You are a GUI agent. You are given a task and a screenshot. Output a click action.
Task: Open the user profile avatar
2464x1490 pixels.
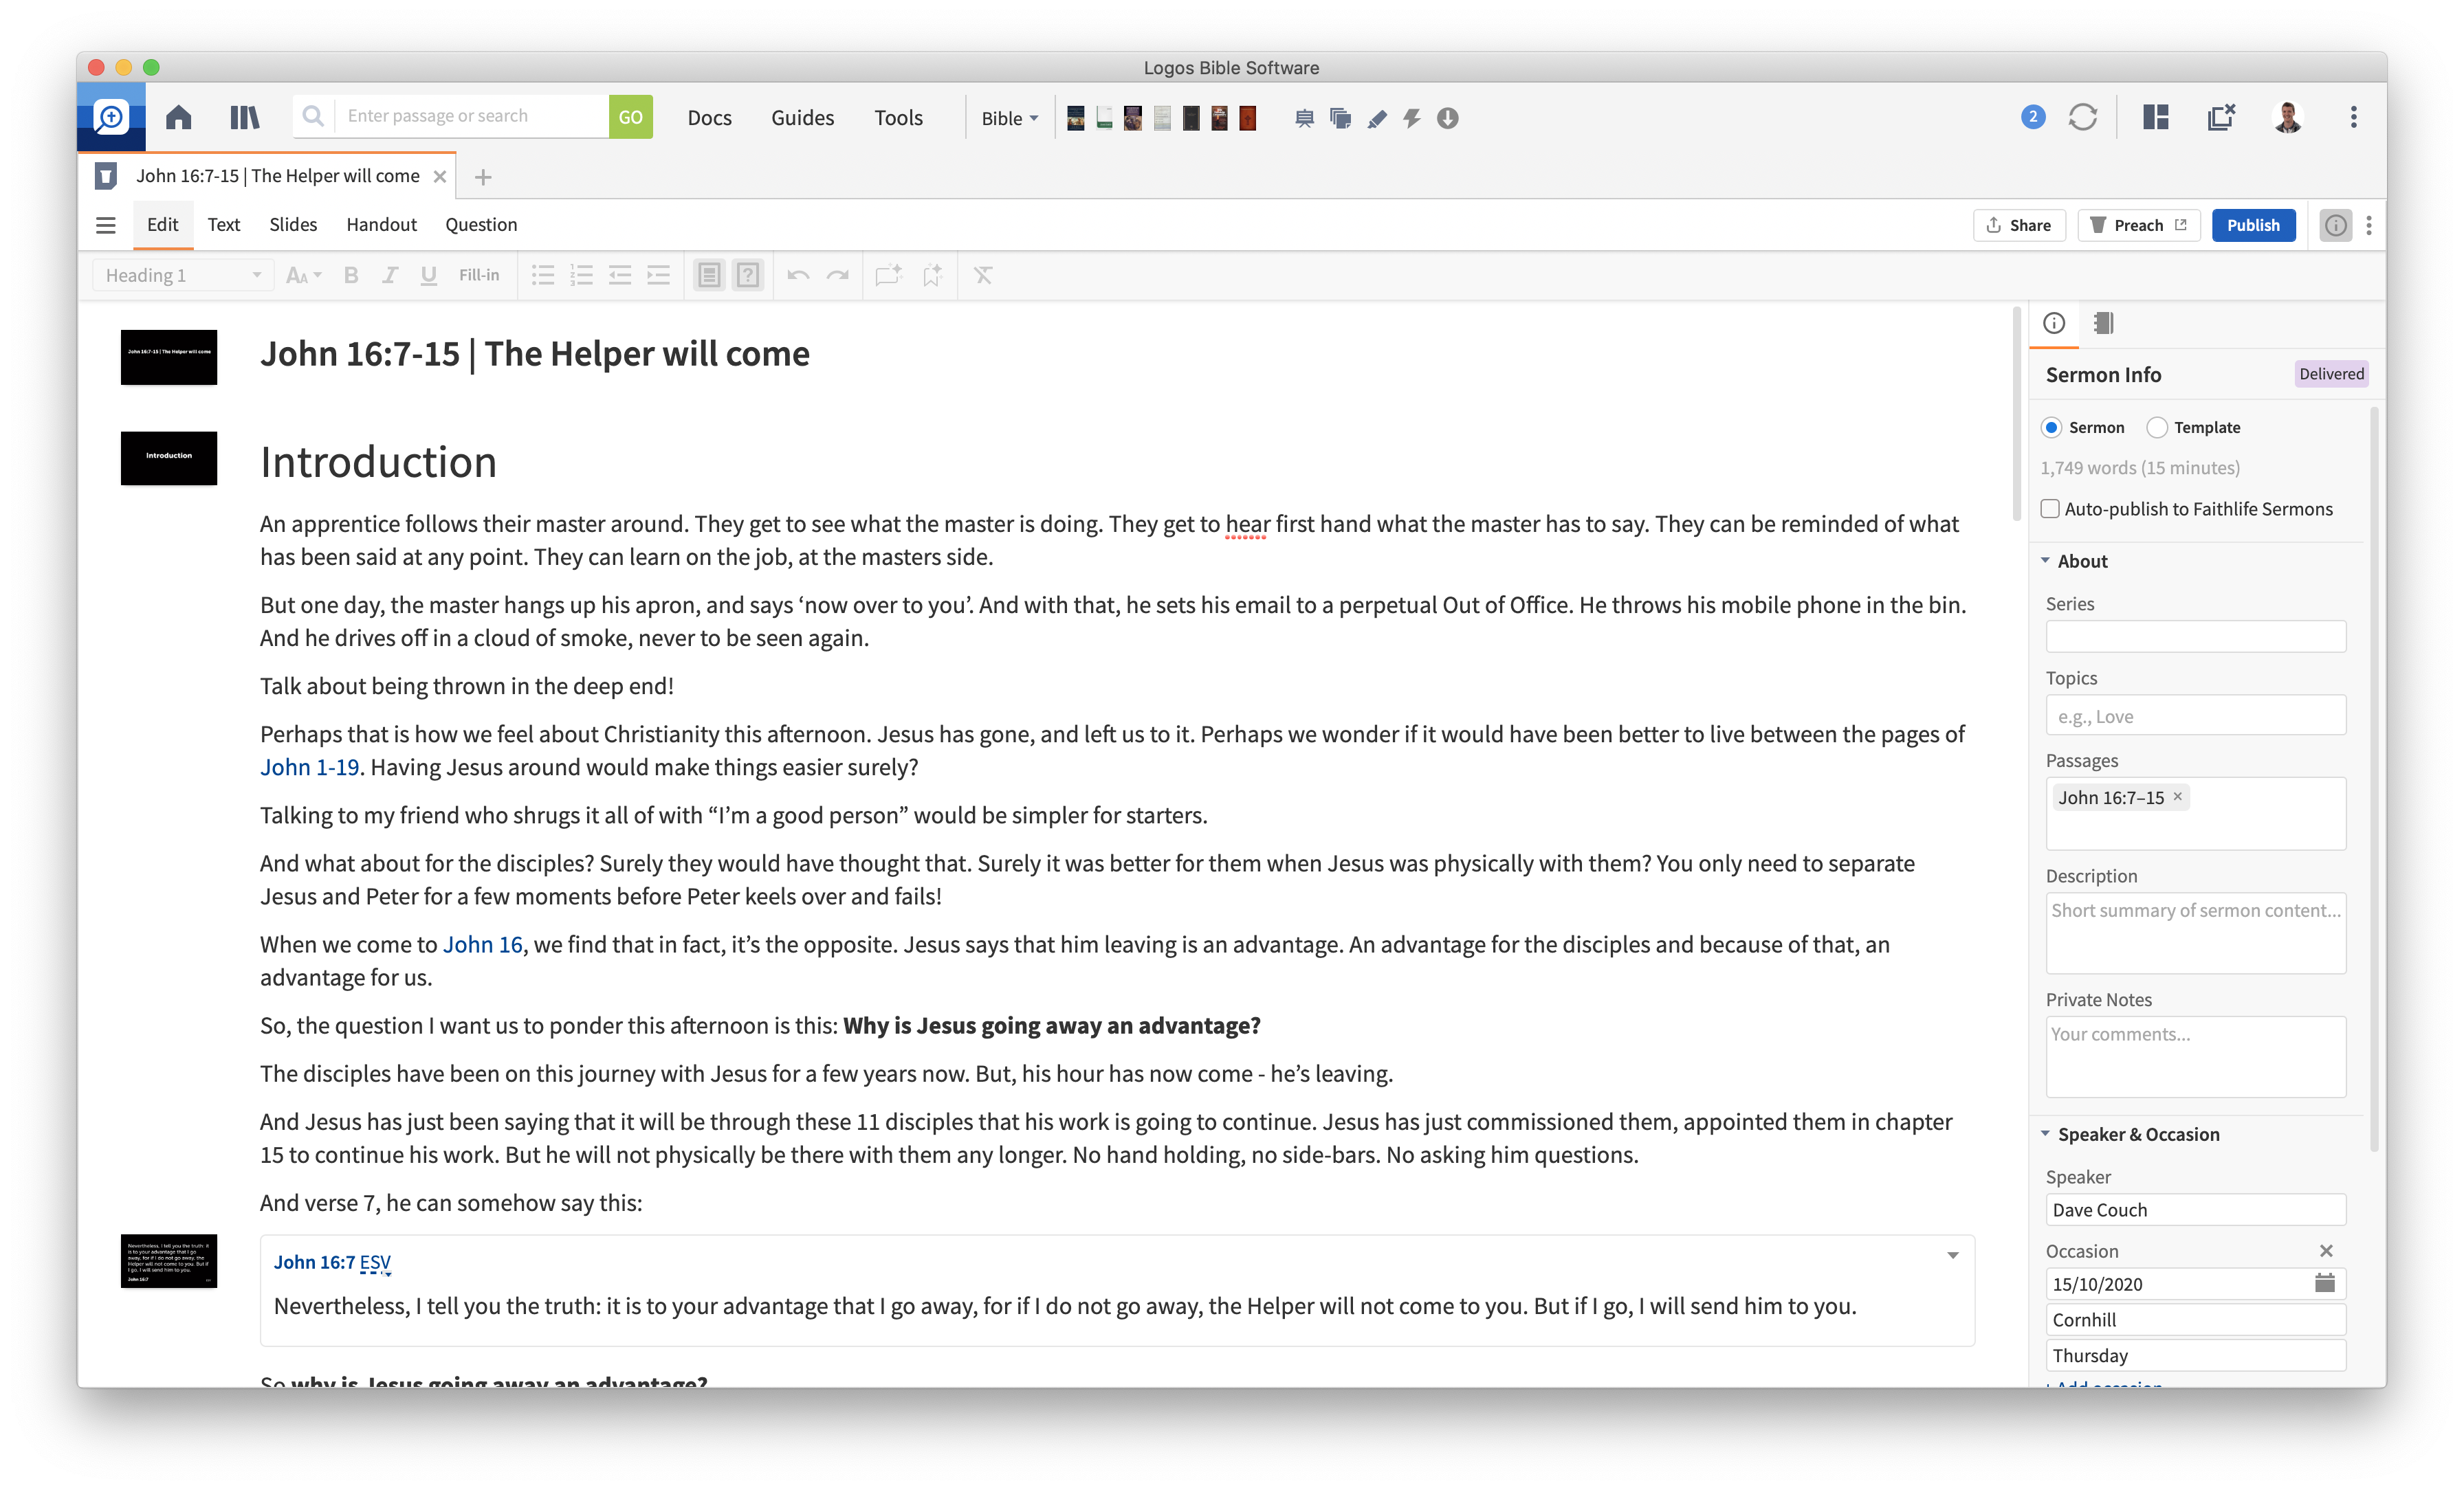tap(2288, 117)
